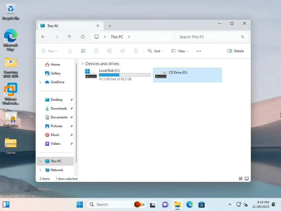Switch to large thumbnails view icon in status bar

click(x=247, y=179)
